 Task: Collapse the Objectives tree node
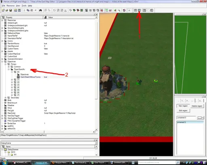pos(2,62)
